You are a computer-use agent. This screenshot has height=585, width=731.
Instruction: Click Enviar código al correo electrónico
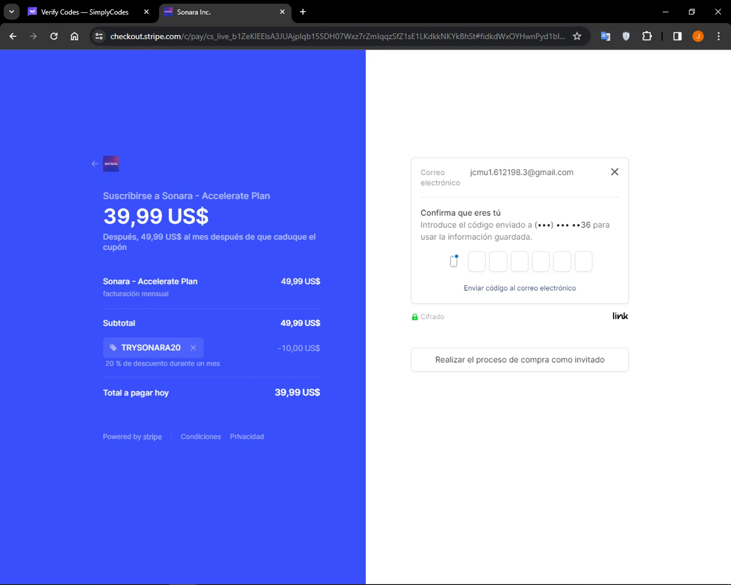pos(520,288)
